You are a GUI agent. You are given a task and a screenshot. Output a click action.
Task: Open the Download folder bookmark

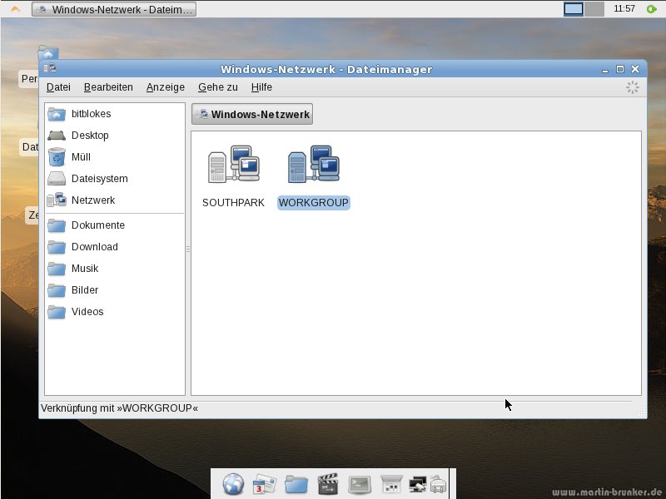pos(115,247)
